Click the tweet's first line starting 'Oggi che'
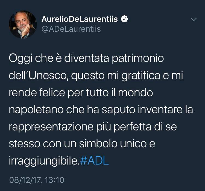Screen dimensions: 205x191 coord(86,59)
